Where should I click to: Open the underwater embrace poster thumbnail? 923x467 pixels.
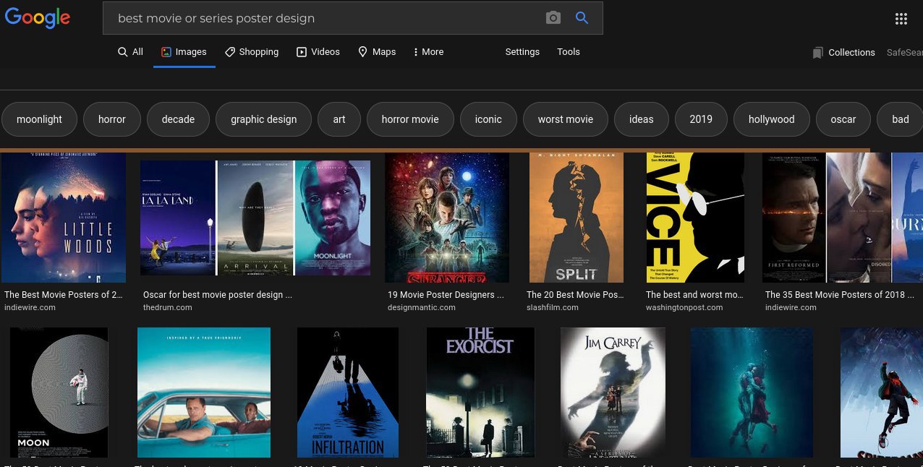point(752,393)
